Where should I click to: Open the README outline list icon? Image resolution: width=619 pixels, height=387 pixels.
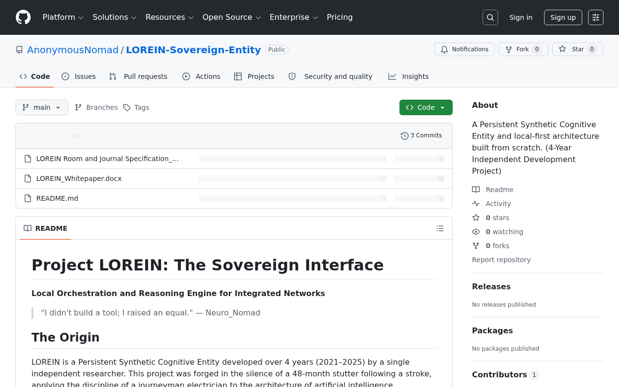pos(440,228)
